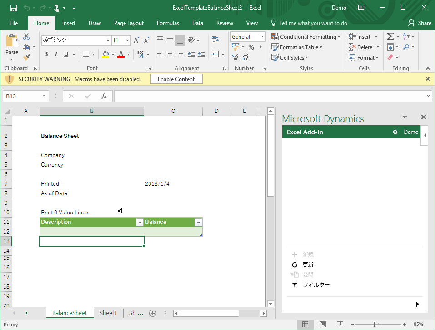The width and height of the screenshot is (435, 330).
Task: Activate the Format Painter brush
Action: tap(27, 57)
